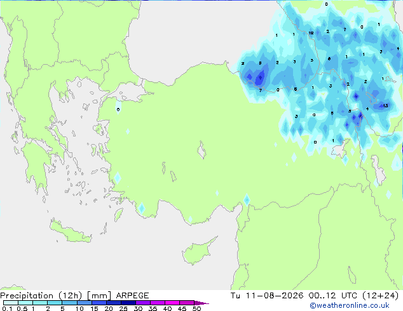Click the 30–35 mm purple legend swatch

coord(143,303)
